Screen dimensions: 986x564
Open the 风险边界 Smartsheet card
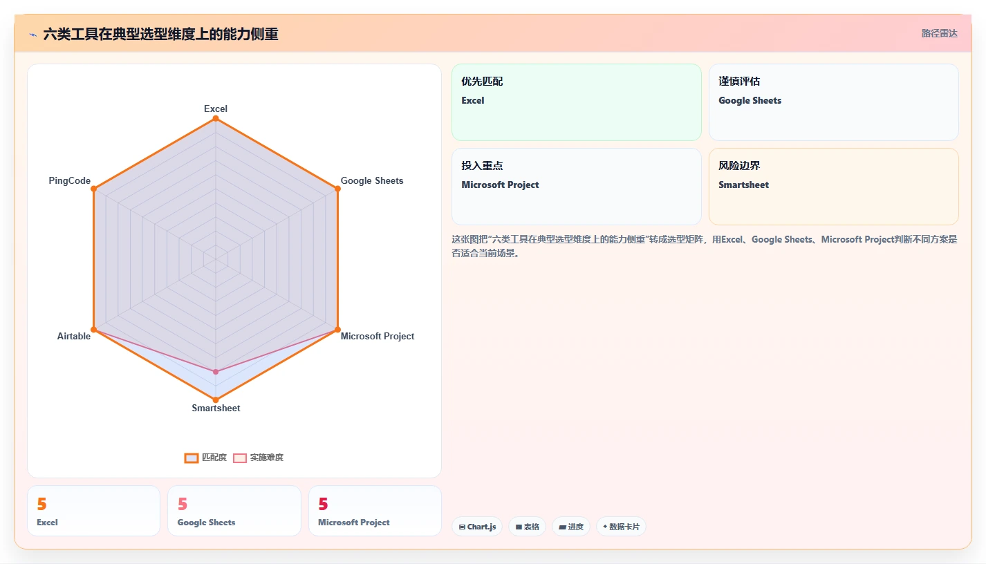click(834, 187)
